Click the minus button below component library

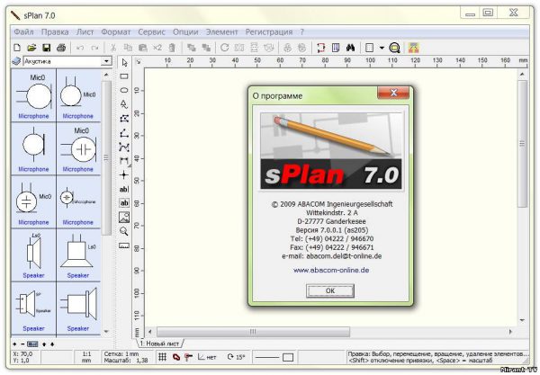click(22, 344)
